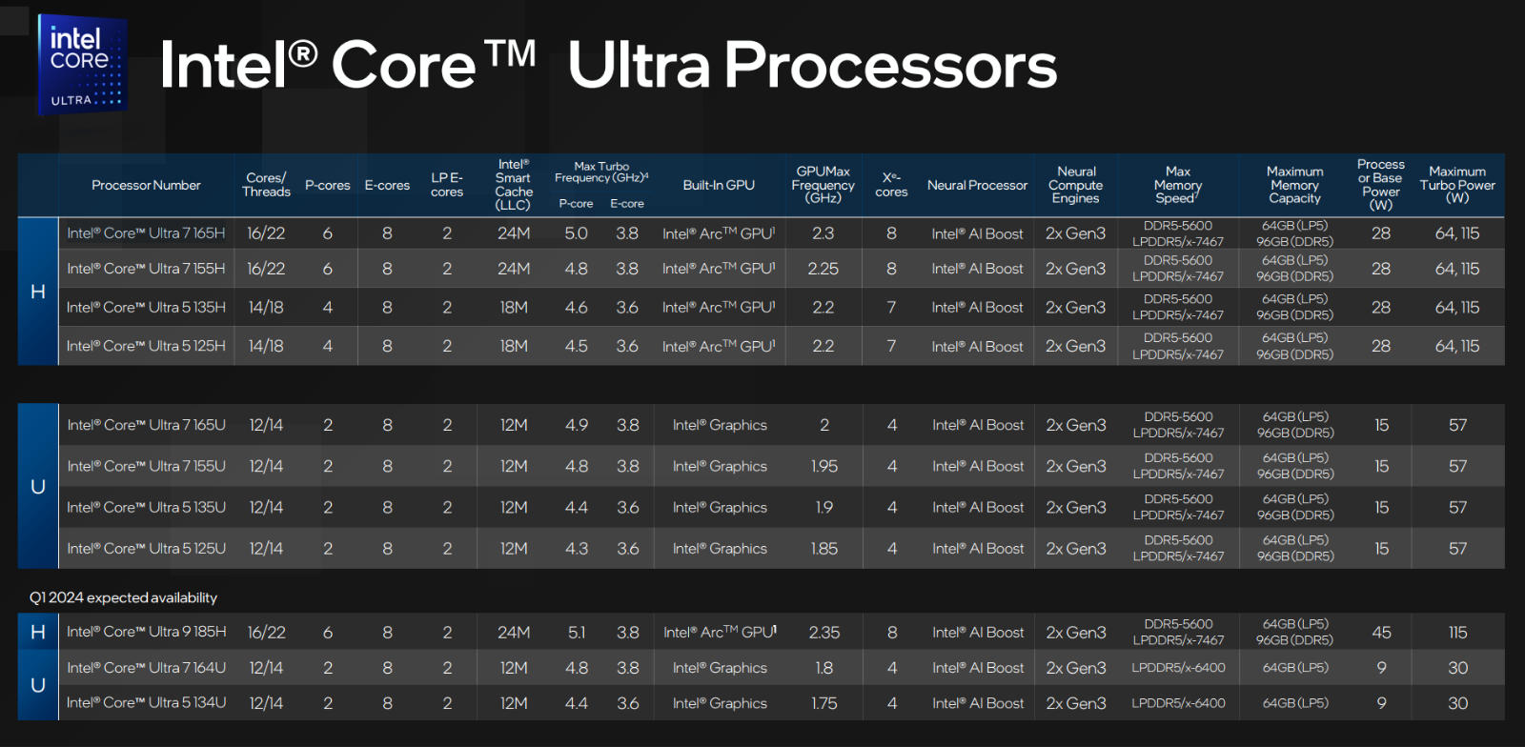Select the Intel Core Ultra 7 155H entry
Viewport: 1525px width, 747px height.
[146, 269]
